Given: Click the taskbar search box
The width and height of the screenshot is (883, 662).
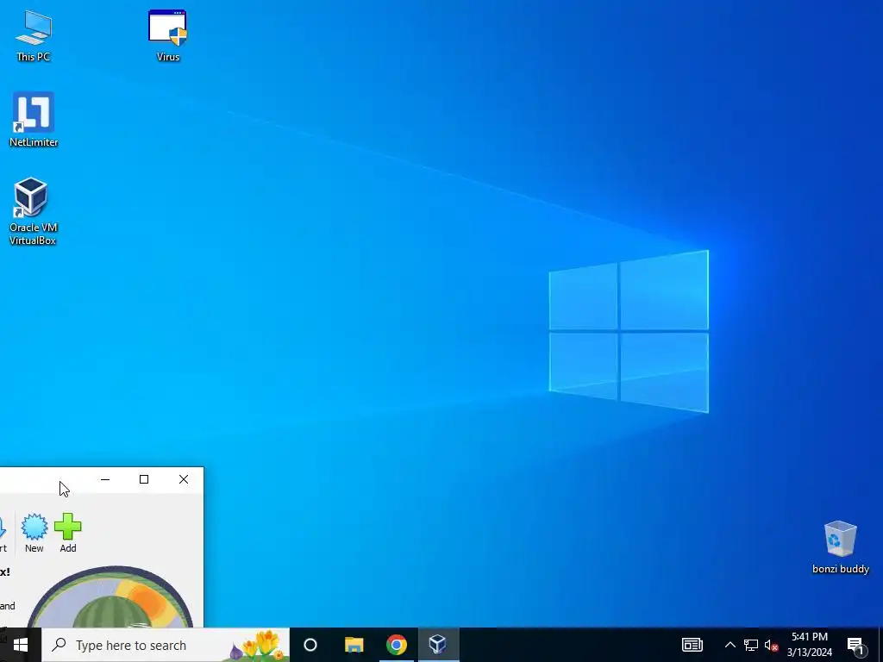Looking at the screenshot, I should pyautogui.click(x=166, y=645).
